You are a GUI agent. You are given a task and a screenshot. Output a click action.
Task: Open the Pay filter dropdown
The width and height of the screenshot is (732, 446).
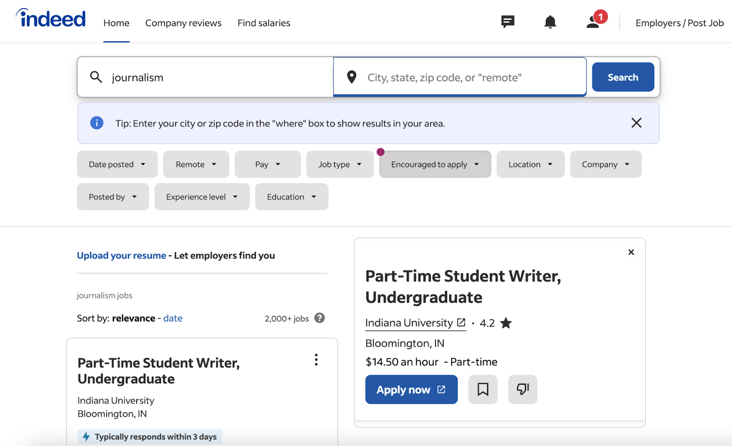(268, 164)
